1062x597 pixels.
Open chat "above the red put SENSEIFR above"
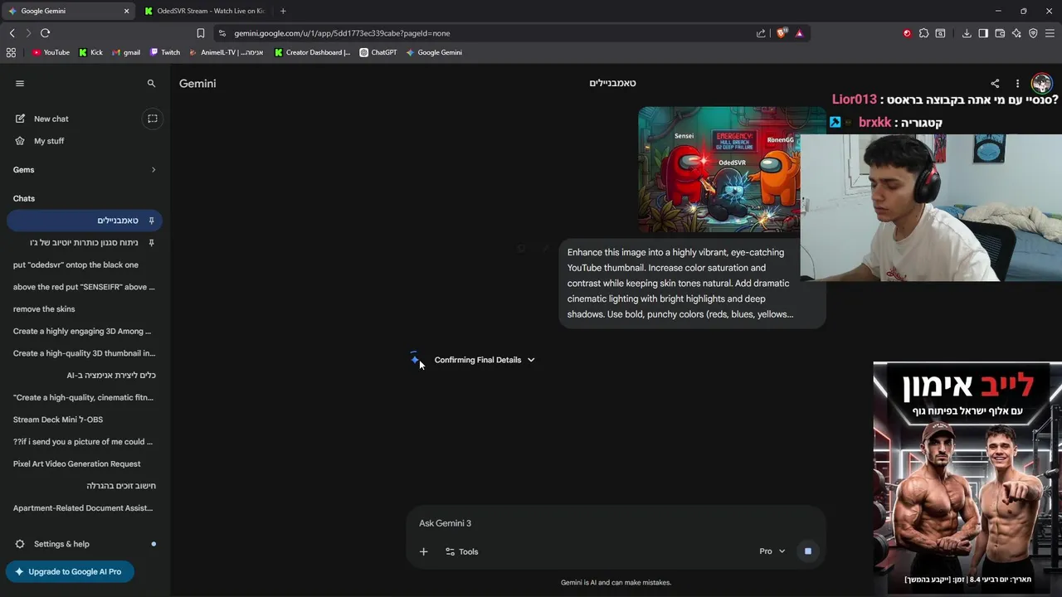point(84,287)
